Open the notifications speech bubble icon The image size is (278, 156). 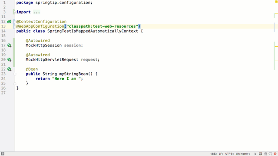pyautogui.click(x=270, y=154)
